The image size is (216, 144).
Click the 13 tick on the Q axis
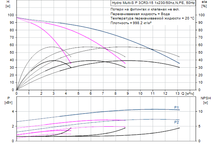[x=177, y=93]
